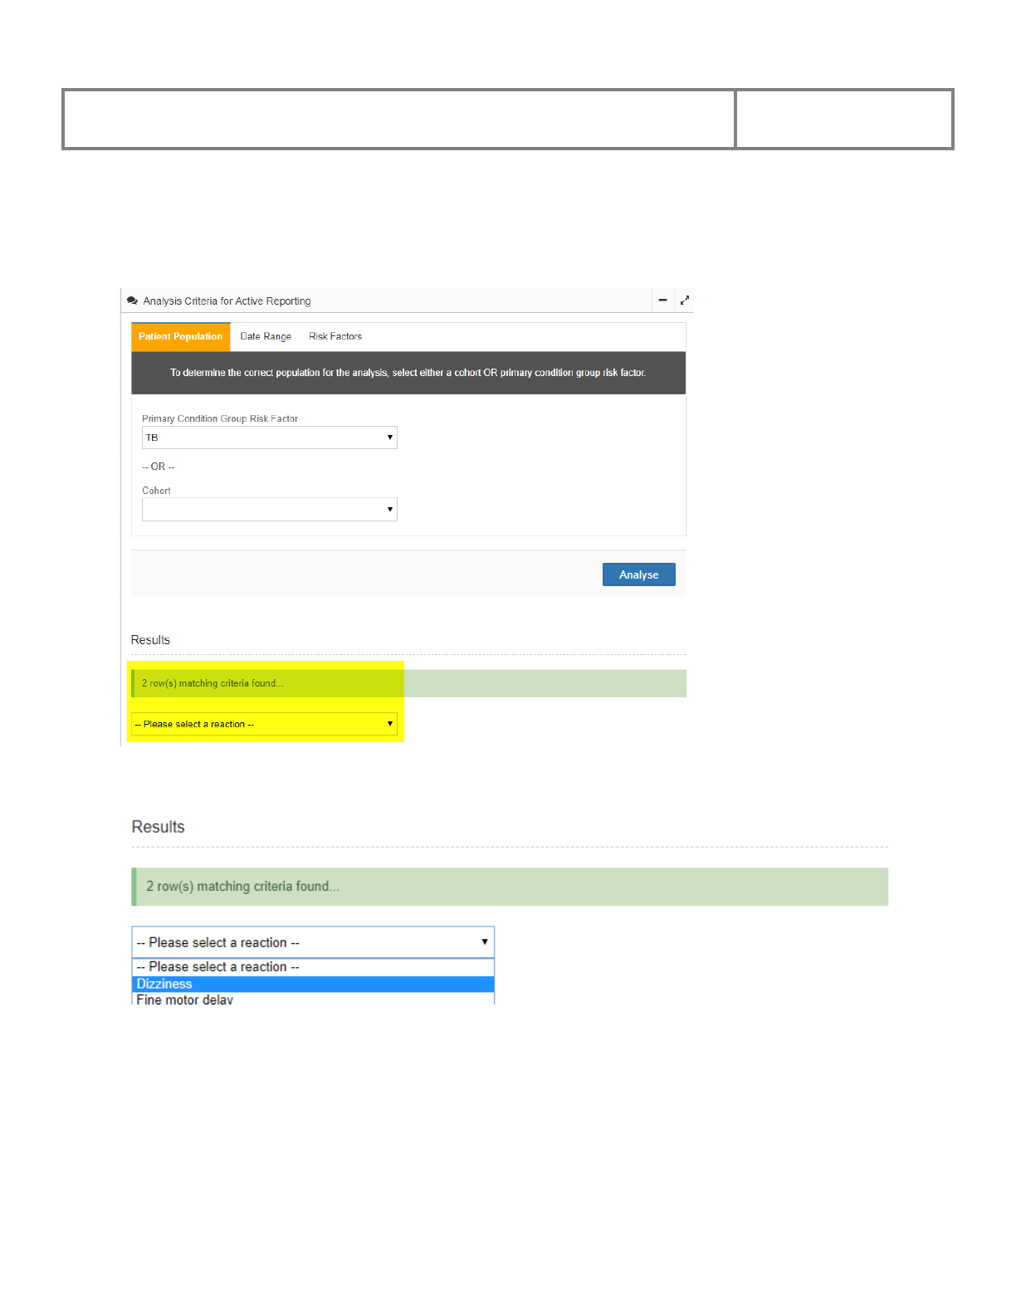Switch to the Patient Population tab

pyautogui.click(x=181, y=337)
